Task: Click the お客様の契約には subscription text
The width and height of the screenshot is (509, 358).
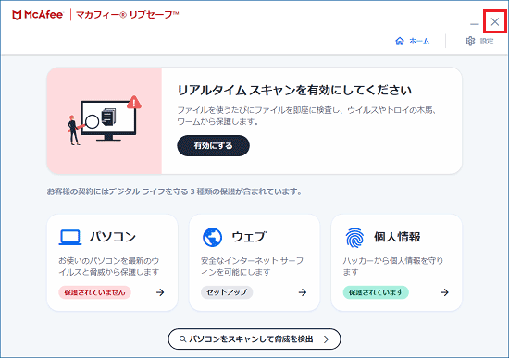Action: click(x=175, y=191)
